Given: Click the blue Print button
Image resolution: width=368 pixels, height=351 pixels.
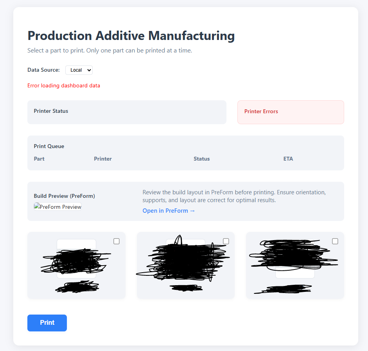Looking at the screenshot, I should point(47,323).
